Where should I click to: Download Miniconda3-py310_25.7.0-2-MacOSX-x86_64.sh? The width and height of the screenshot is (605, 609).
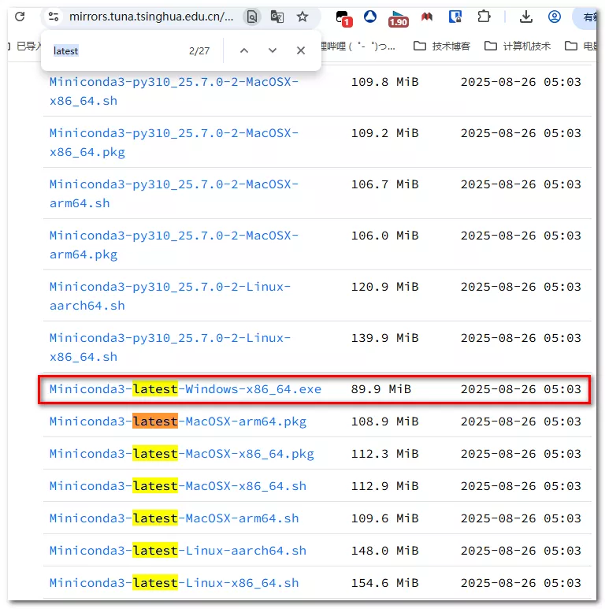pyautogui.click(x=174, y=91)
